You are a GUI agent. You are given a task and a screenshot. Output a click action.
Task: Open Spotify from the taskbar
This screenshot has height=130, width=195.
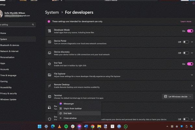click(66, 126)
